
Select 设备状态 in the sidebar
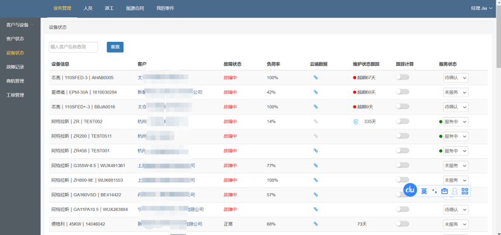point(15,53)
